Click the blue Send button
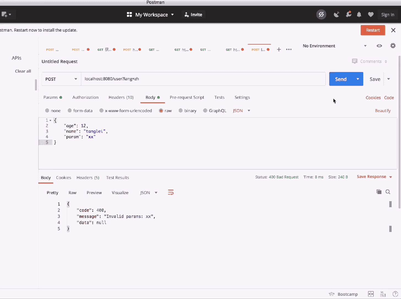 pos(341,79)
